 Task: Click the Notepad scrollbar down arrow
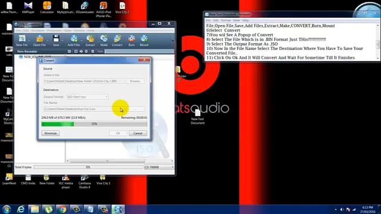point(378,58)
